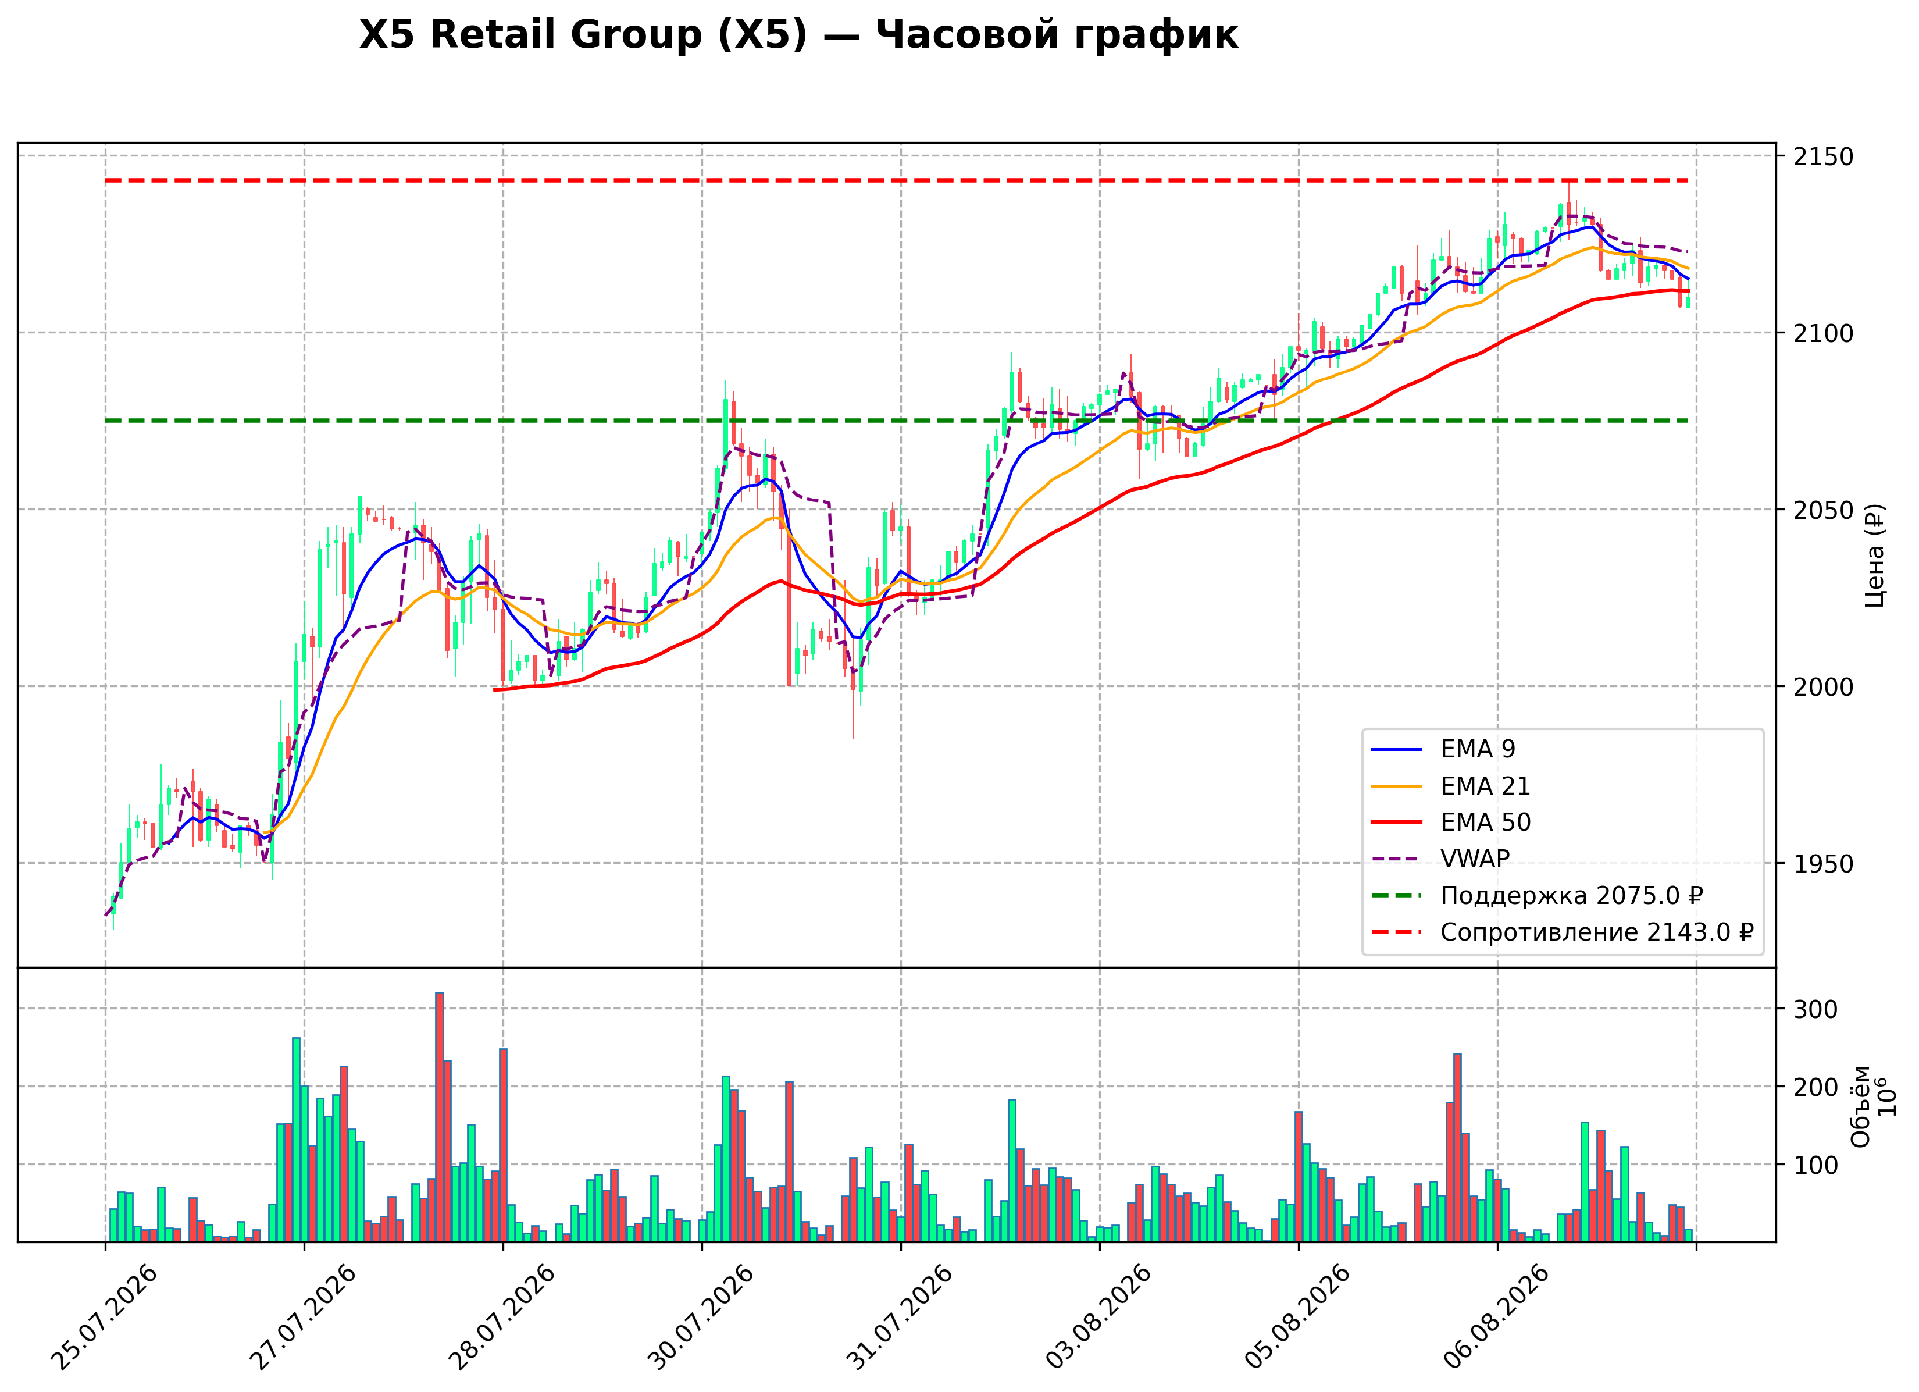This screenshot has width=1919, height=1392.
Task: Click the "2050" price axis tick label
Action: pos(1824,510)
